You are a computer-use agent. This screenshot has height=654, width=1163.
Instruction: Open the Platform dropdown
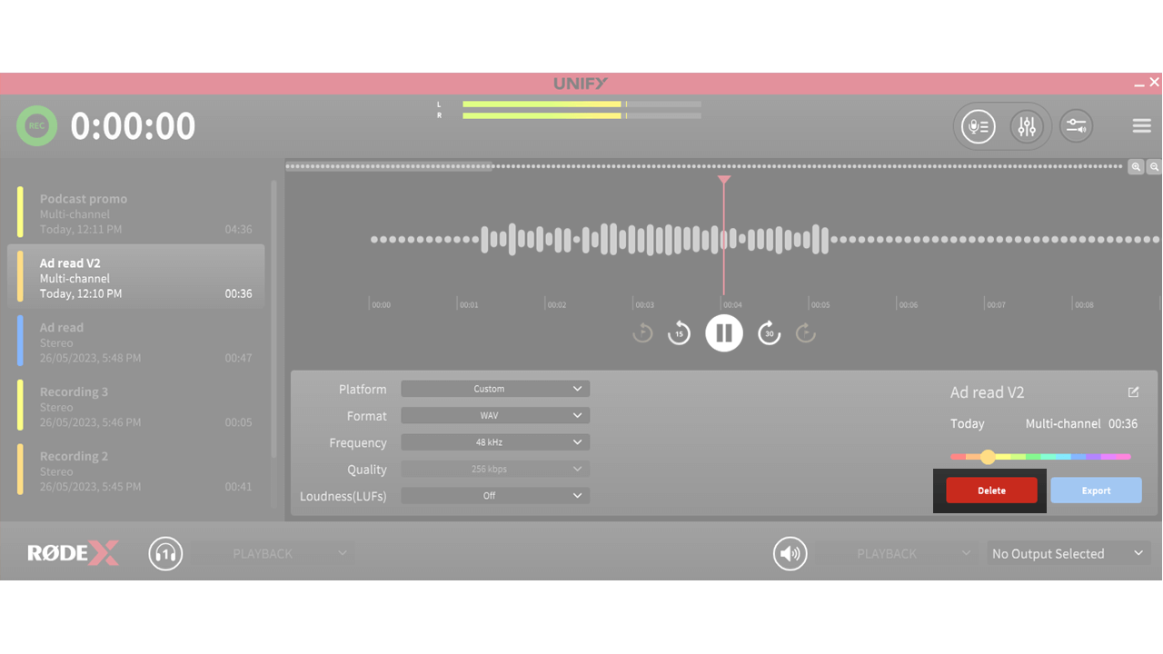point(495,388)
